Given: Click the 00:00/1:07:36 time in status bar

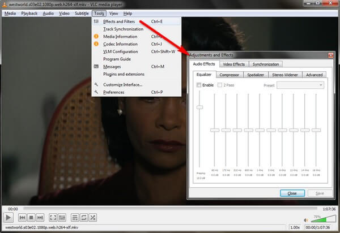Looking at the screenshot, I should 318,227.
